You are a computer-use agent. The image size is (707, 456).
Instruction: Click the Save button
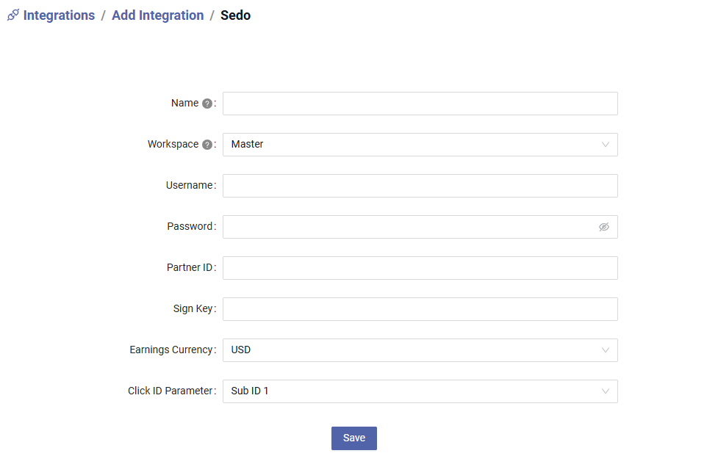[x=354, y=438]
